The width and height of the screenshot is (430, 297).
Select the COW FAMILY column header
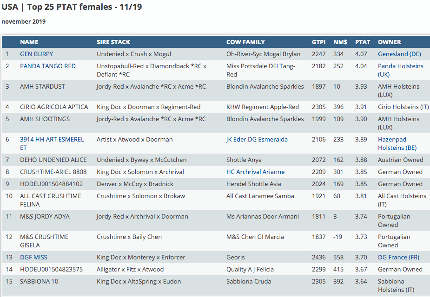[x=245, y=42]
